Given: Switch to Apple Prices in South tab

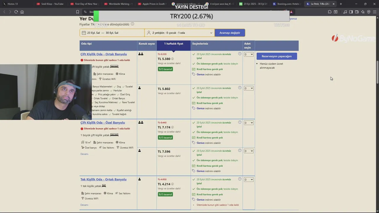Looking at the screenshot, I should click(x=152, y=4).
